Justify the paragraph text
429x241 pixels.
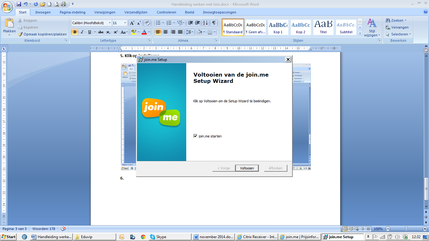(180, 32)
